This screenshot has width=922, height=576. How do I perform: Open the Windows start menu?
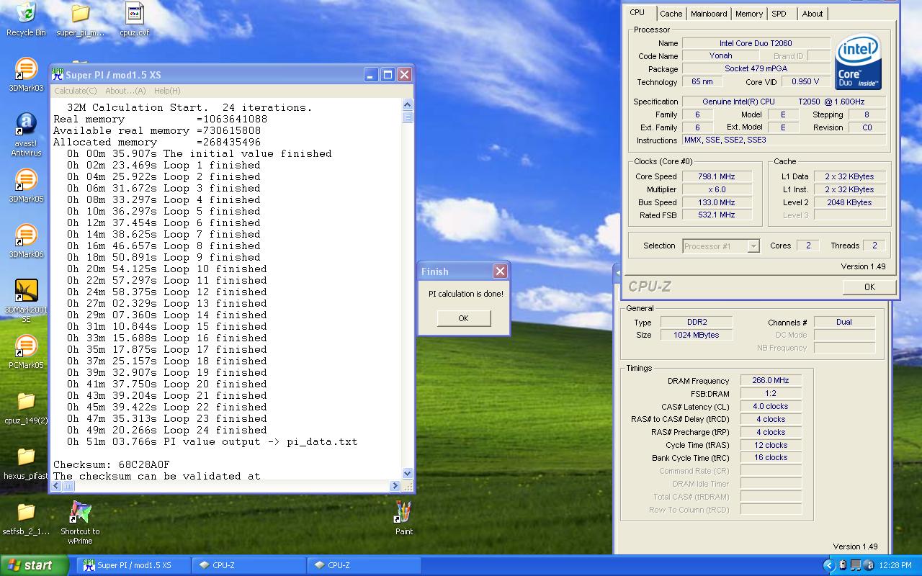coord(34,565)
